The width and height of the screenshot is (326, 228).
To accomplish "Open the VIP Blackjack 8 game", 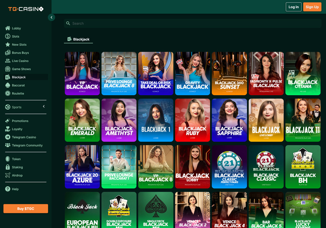I will (x=156, y=167).
